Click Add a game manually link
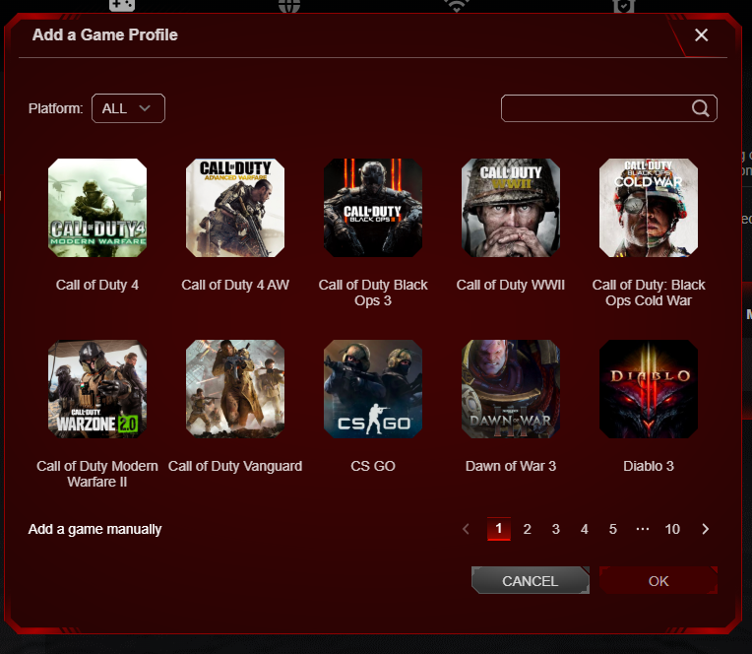Viewport: 752px width, 654px height. tap(95, 529)
